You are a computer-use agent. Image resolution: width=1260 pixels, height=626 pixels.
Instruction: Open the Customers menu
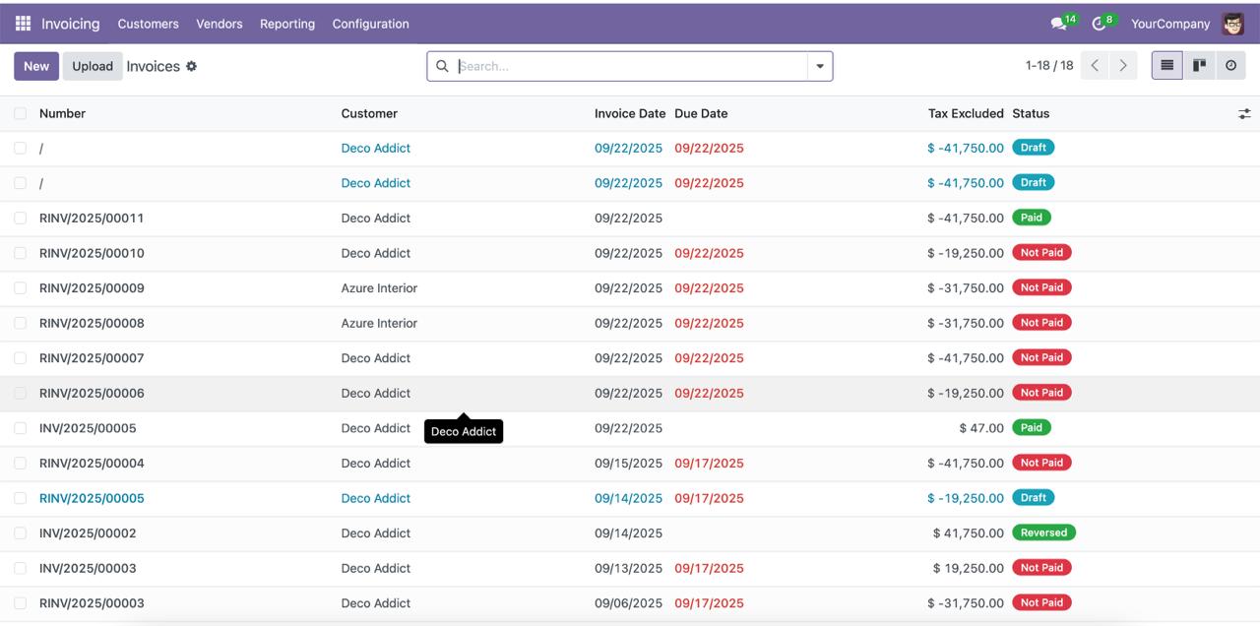coord(148,24)
